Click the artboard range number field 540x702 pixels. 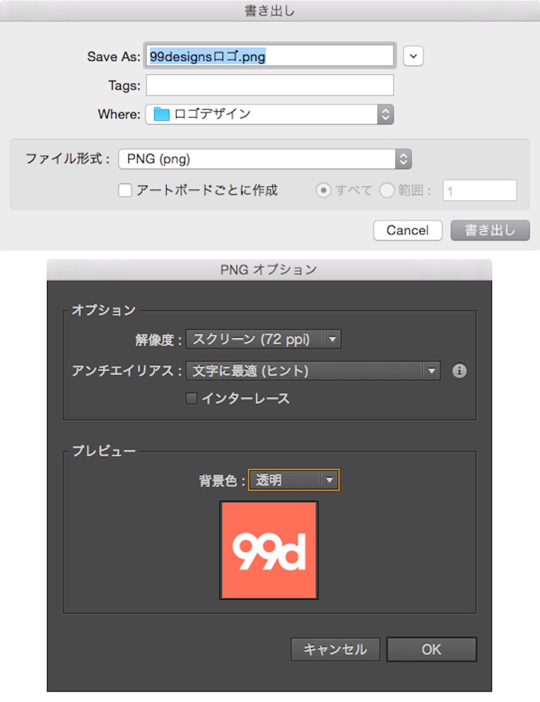coord(480,190)
